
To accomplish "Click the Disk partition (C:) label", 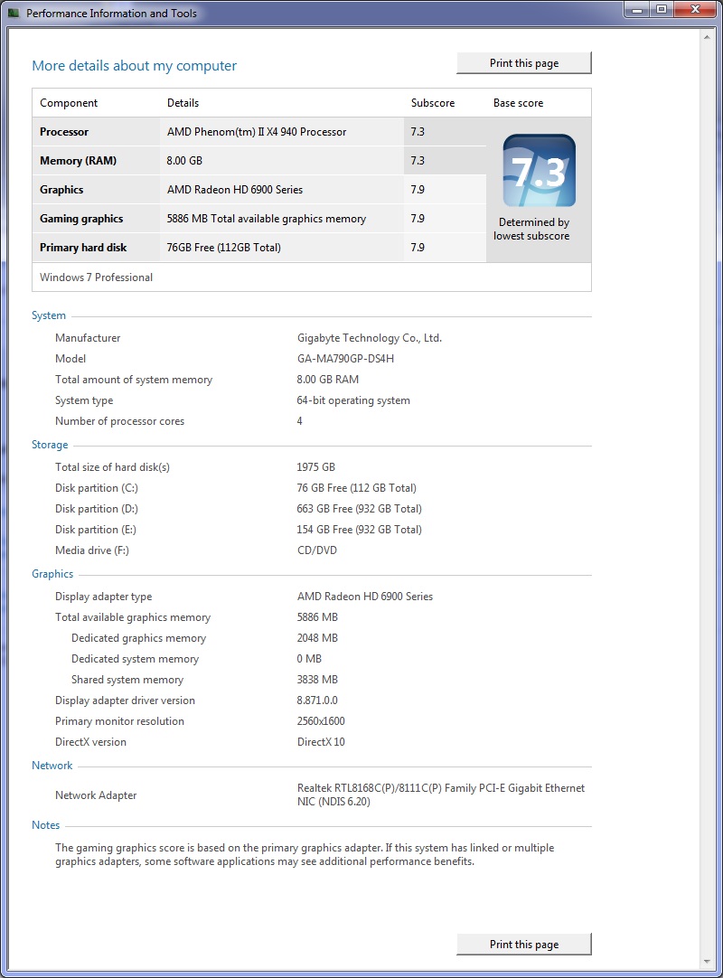I will pyautogui.click(x=96, y=488).
